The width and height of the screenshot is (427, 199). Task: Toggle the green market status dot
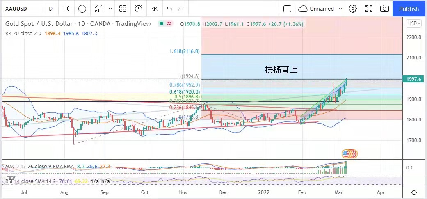(161, 24)
